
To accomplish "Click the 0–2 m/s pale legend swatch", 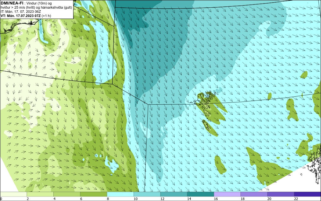I will [13, 194].
